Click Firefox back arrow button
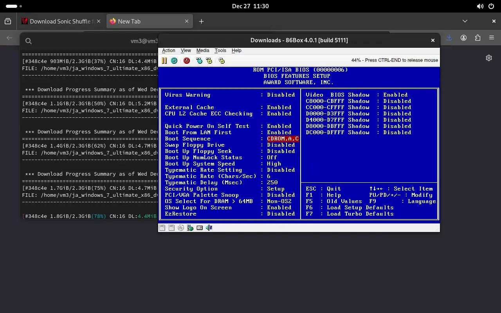This screenshot has width=501, height=313. point(9,38)
